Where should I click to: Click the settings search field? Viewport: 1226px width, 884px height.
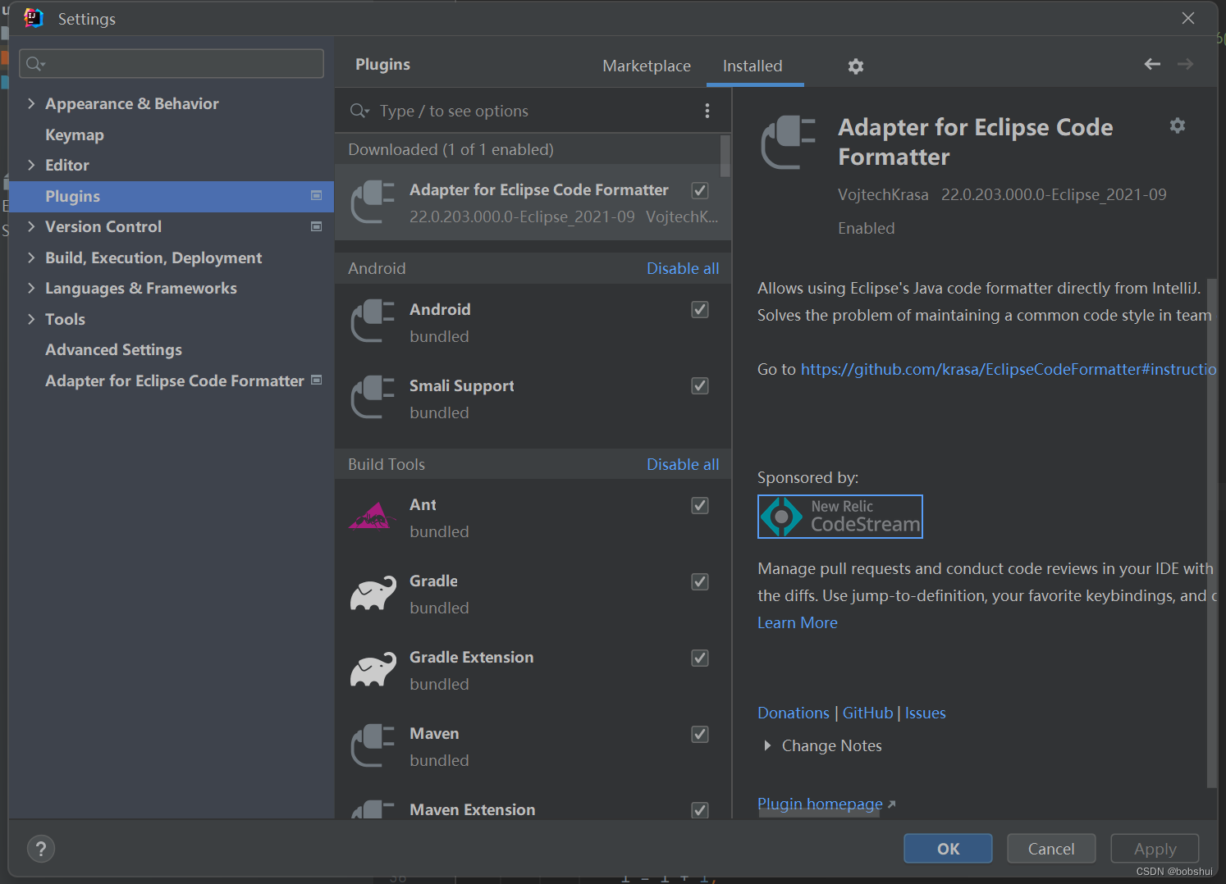tap(172, 63)
